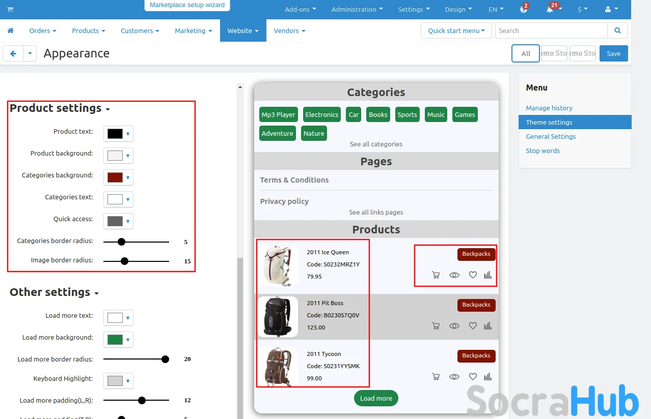651x419 pixels.
Task: Click compare chart icon for 2011 Tycoon
Action: (487, 376)
